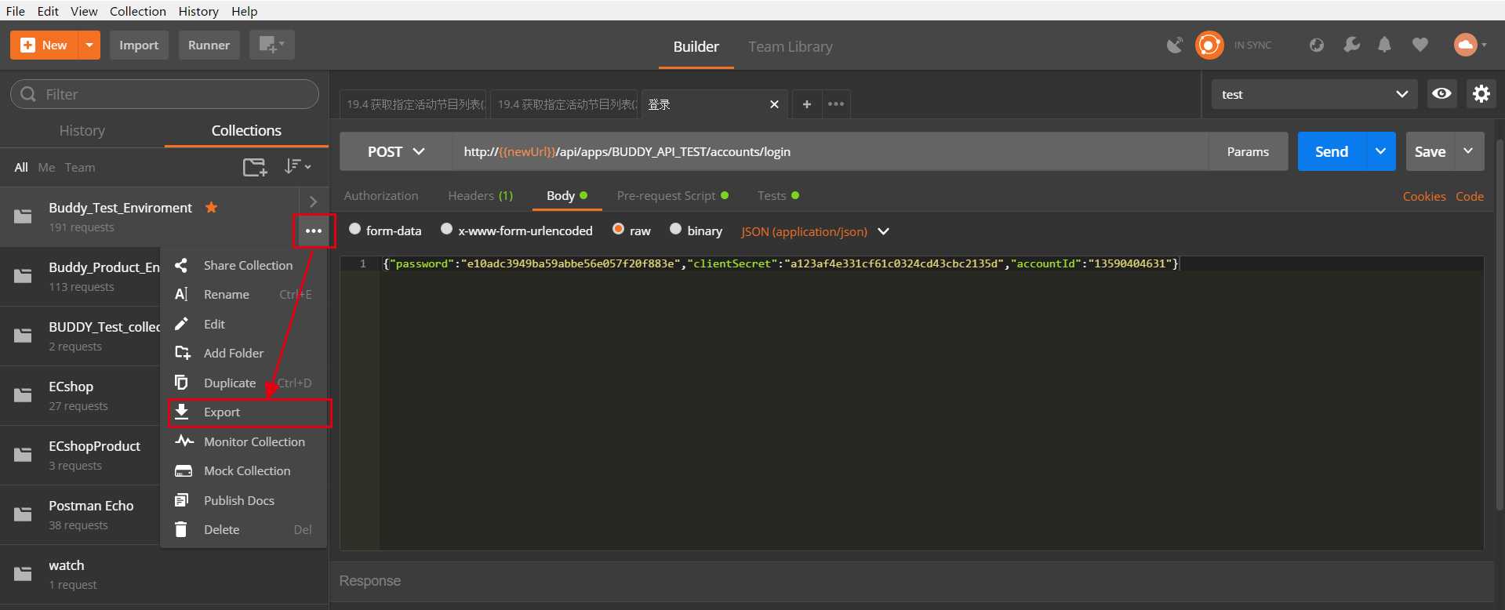Click the Publish Docs document icon

tap(181, 500)
